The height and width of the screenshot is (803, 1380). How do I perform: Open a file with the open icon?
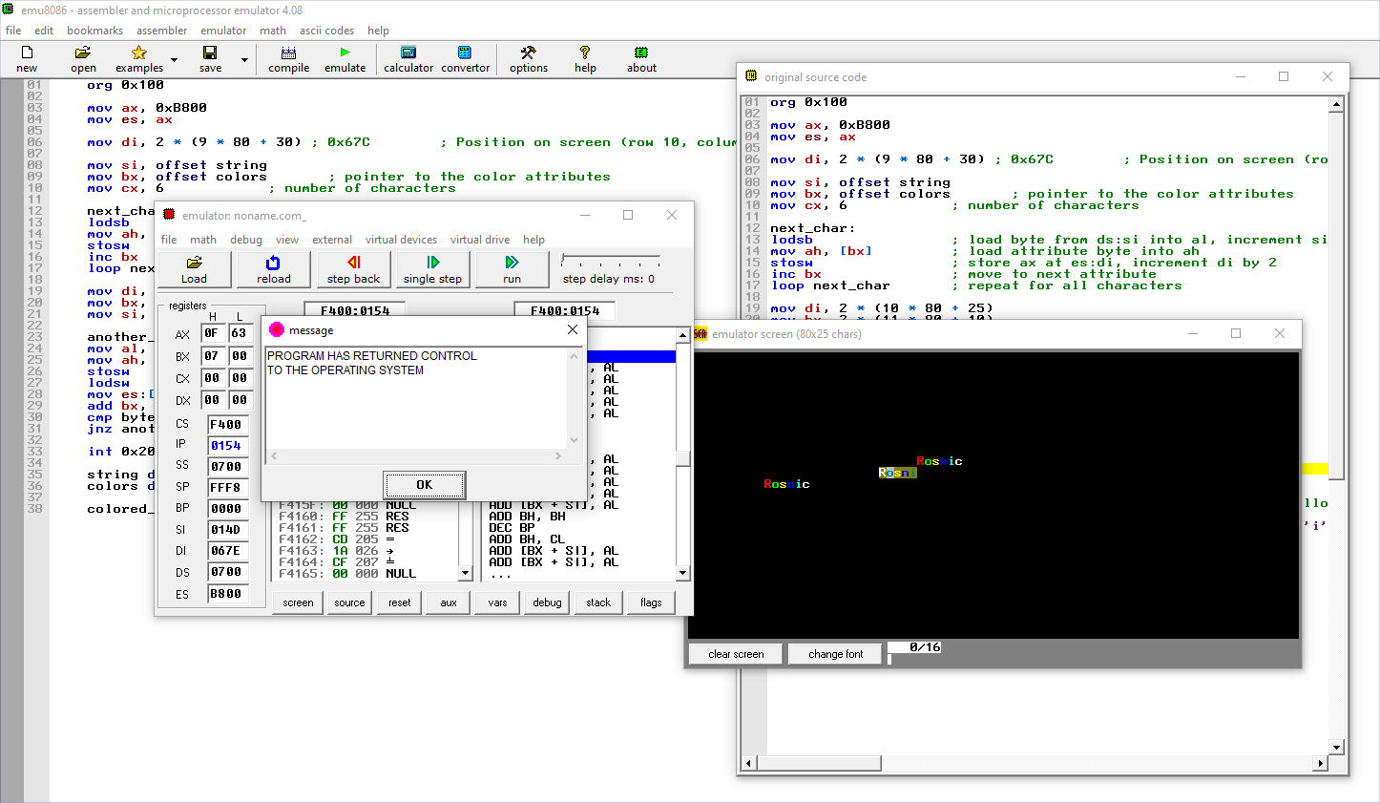[83, 58]
